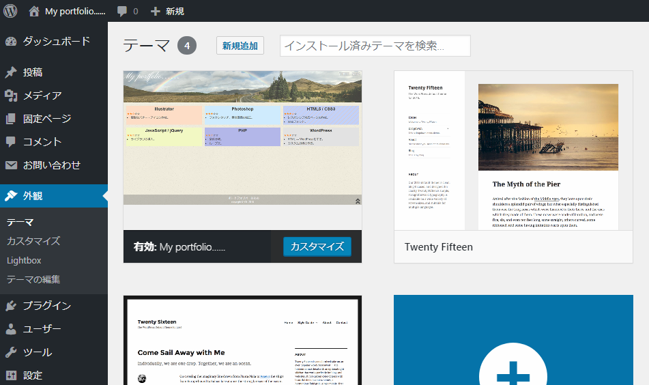Click the home site icon in admin bar
This screenshot has height=385, width=649.
click(34, 11)
